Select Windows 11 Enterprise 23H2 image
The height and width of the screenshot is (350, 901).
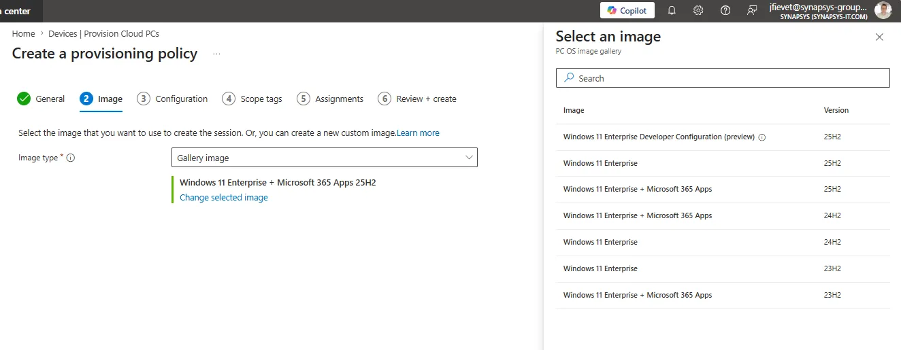[x=723, y=268]
